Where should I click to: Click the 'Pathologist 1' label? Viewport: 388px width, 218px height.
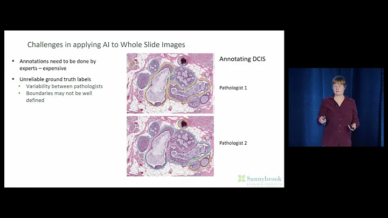[233, 88]
